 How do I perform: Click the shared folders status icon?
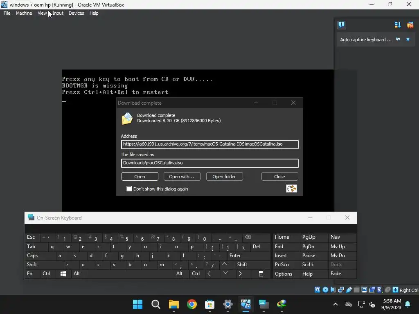coord(356,290)
